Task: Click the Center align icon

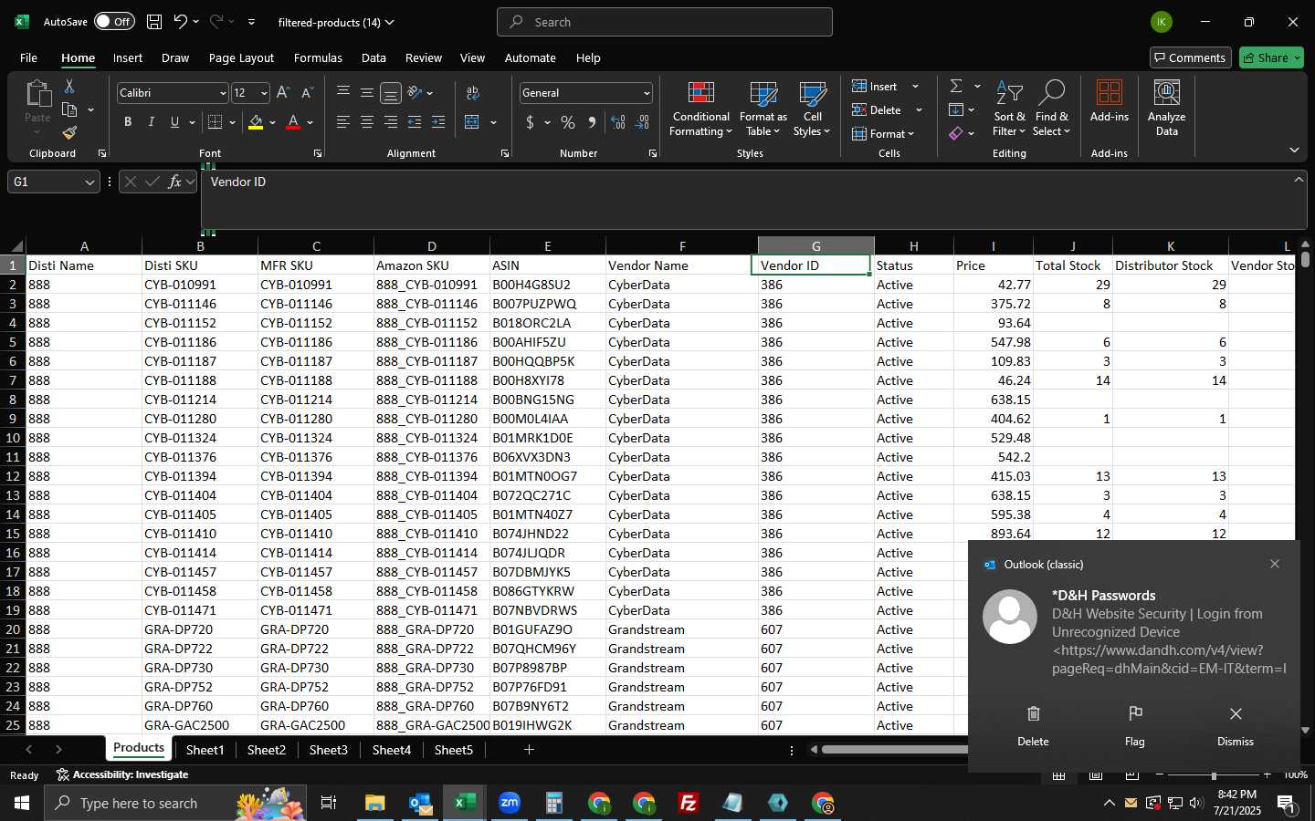Action: 366,122
